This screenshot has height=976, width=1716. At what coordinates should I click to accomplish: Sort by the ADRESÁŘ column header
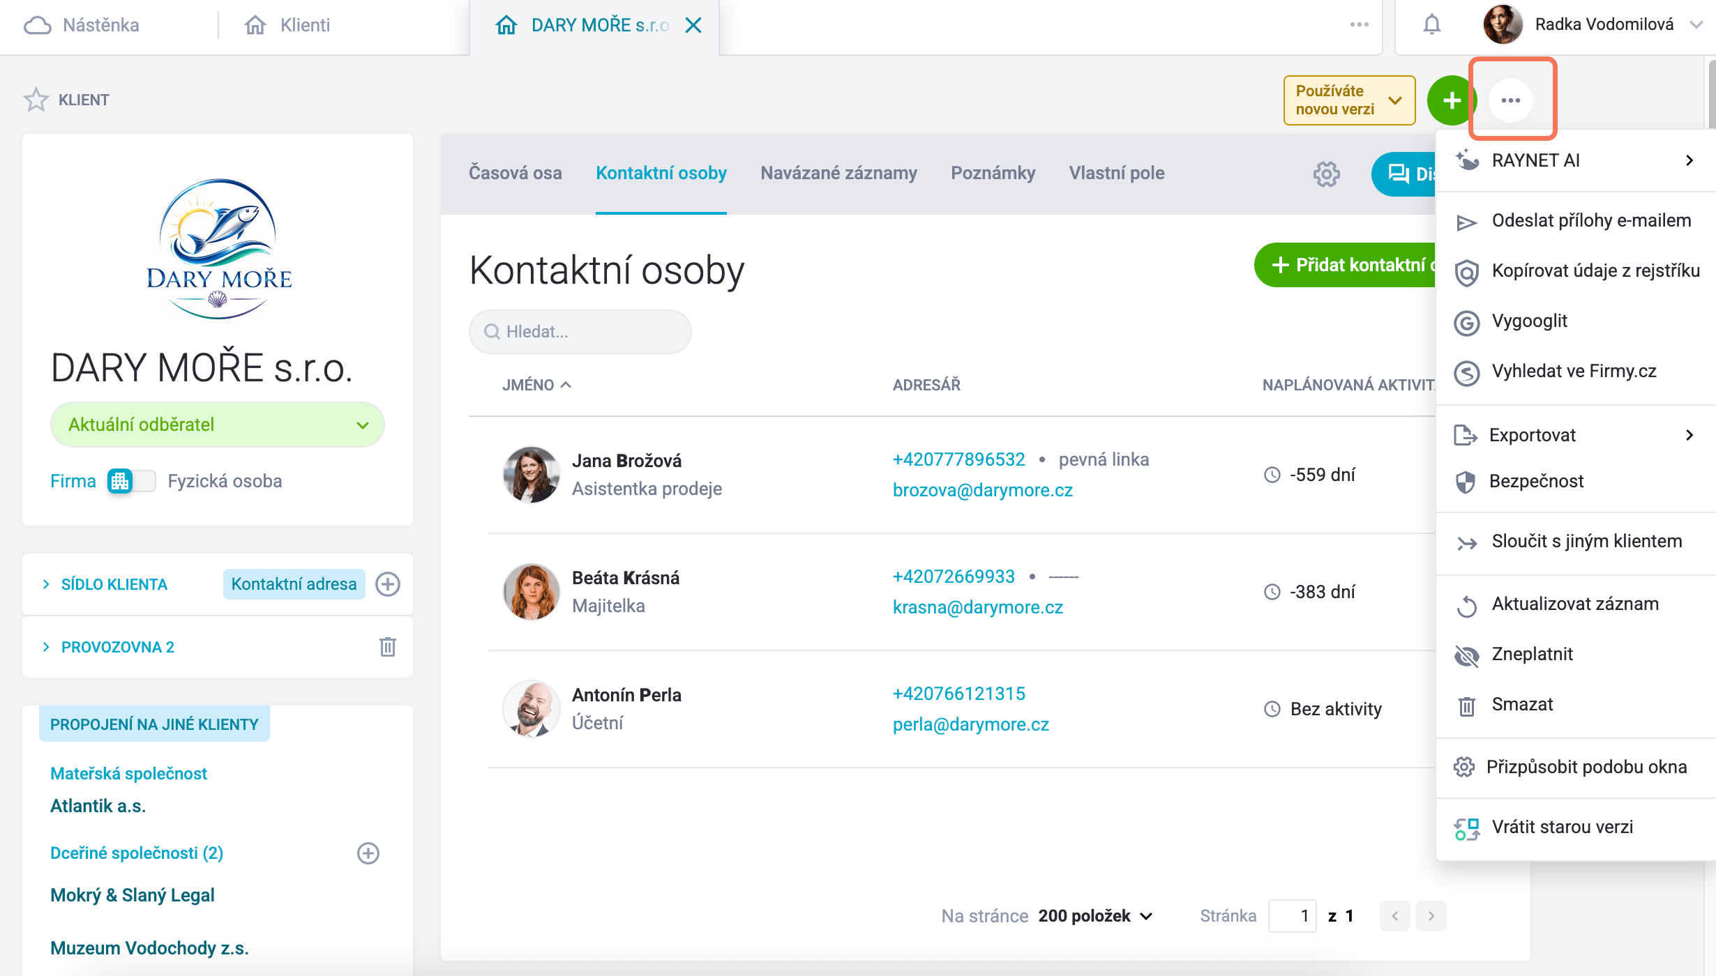click(926, 385)
